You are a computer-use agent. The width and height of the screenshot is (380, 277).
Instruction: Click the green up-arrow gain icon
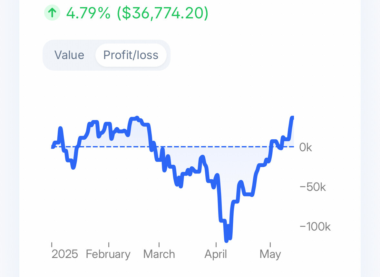pos(52,13)
